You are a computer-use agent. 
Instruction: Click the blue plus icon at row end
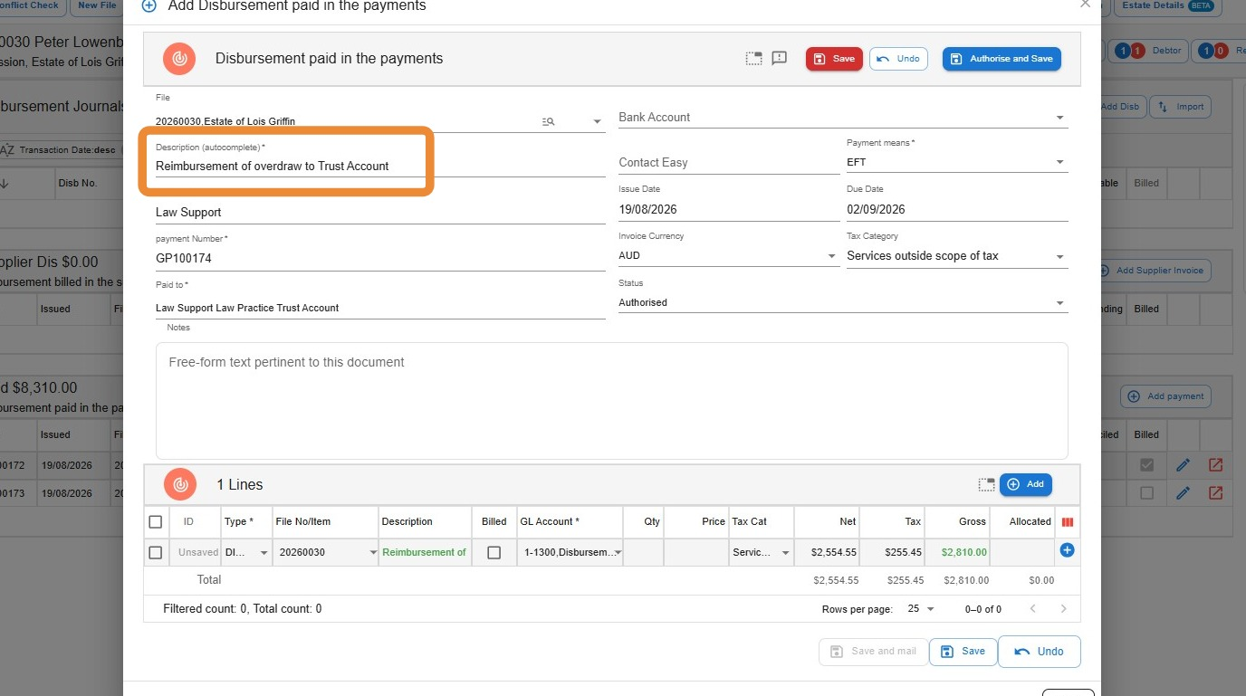(x=1067, y=550)
